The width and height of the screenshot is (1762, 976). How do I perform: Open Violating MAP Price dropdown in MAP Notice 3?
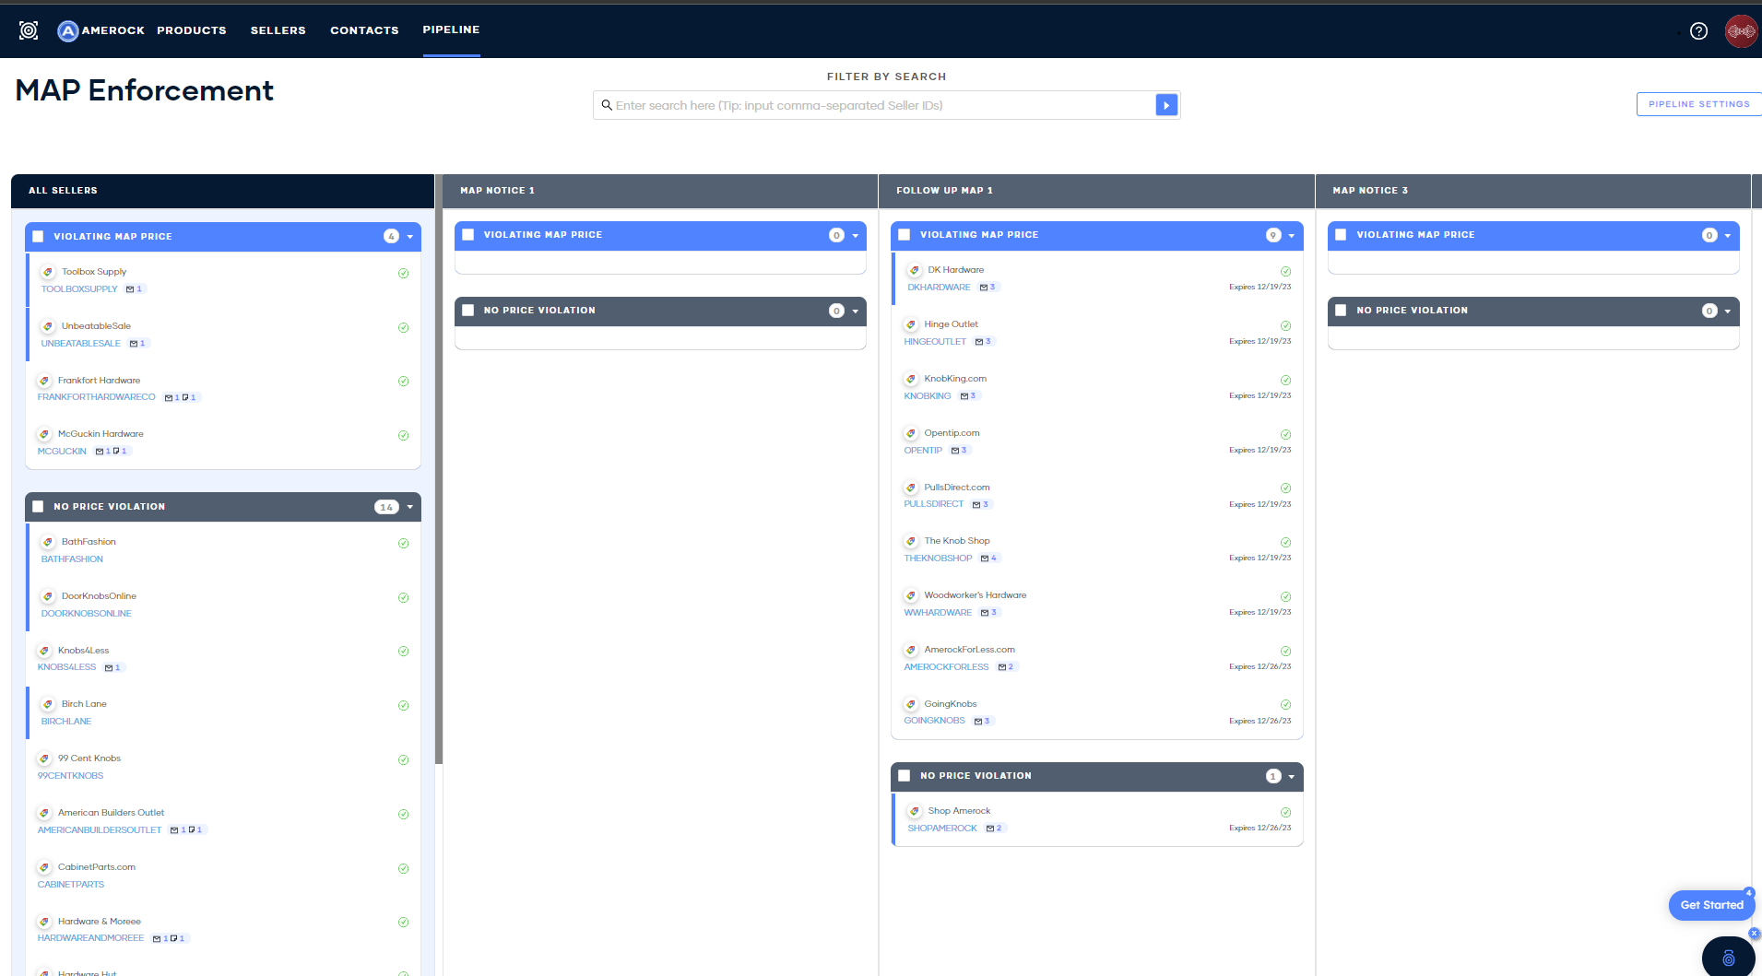click(1727, 235)
